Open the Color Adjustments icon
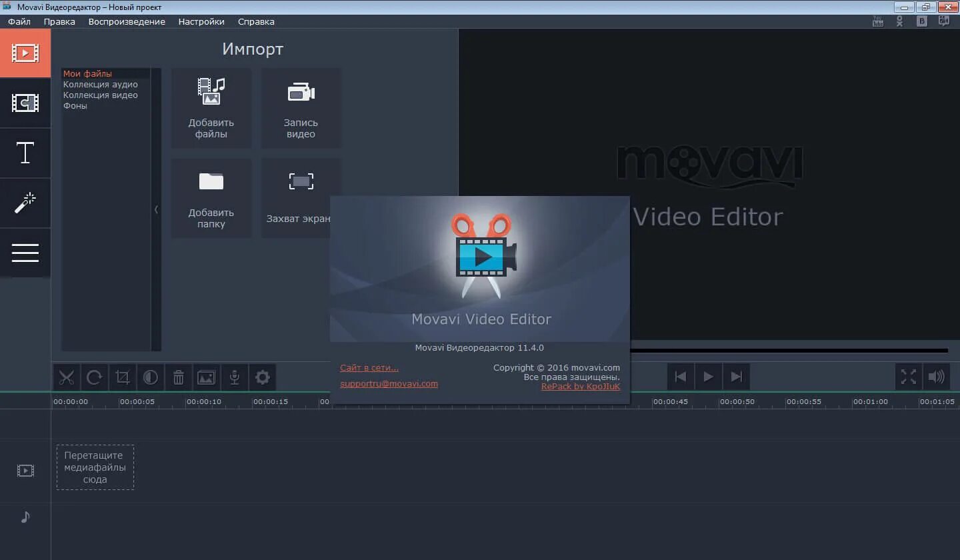Viewport: 960px width, 560px height. click(150, 377)
